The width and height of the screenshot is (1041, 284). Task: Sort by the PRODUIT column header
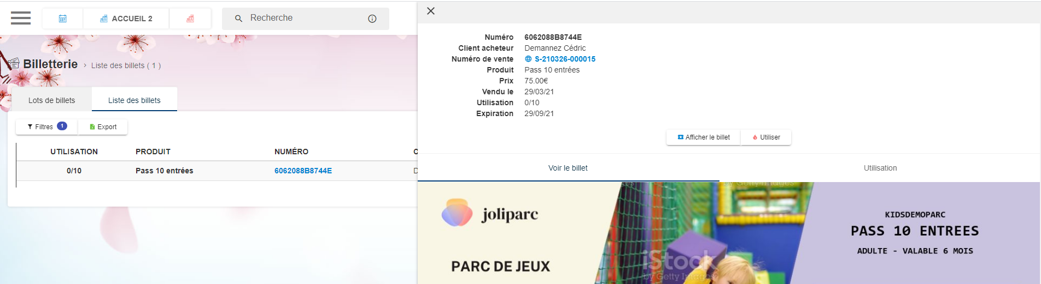(153, 152)
